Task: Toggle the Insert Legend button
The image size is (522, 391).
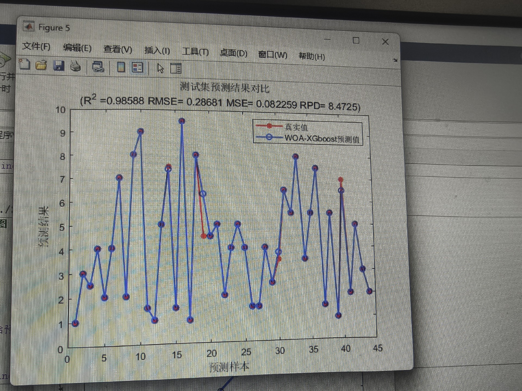Action: (137, 67)
